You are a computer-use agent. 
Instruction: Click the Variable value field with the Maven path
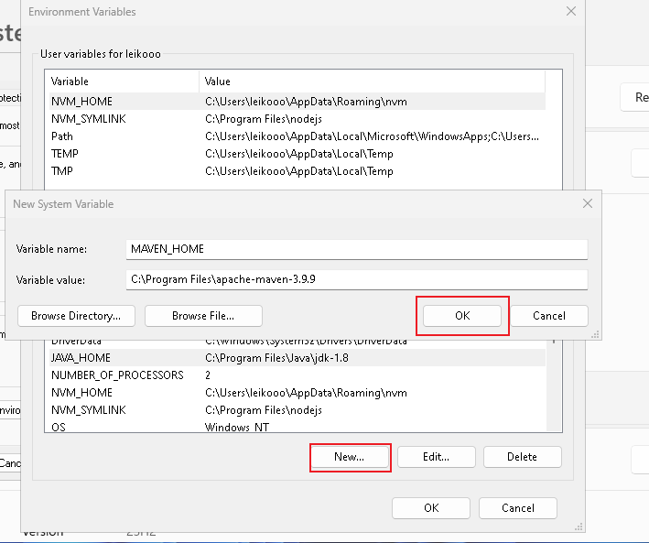[x=357, y=279]
